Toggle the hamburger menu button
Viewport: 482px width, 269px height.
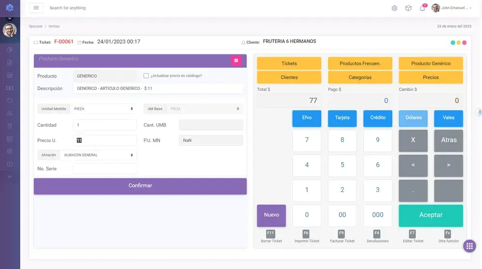(36, 8)
